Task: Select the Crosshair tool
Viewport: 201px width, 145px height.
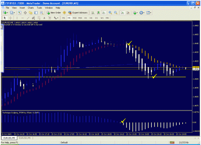Action: pyautogui.click(x=11, y=18)
